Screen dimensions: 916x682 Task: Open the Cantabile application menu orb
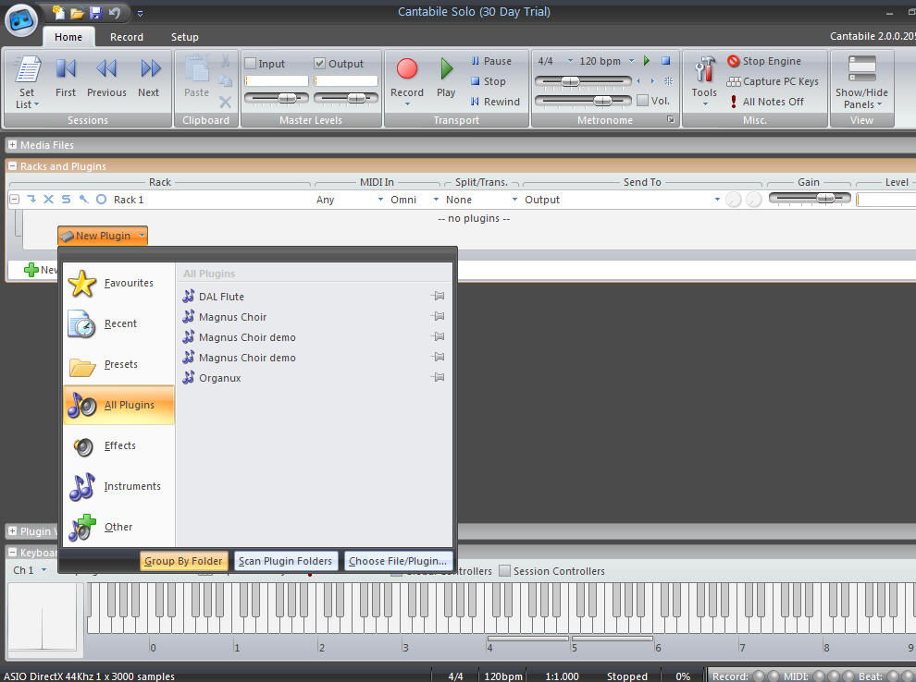tap(21, 20)
